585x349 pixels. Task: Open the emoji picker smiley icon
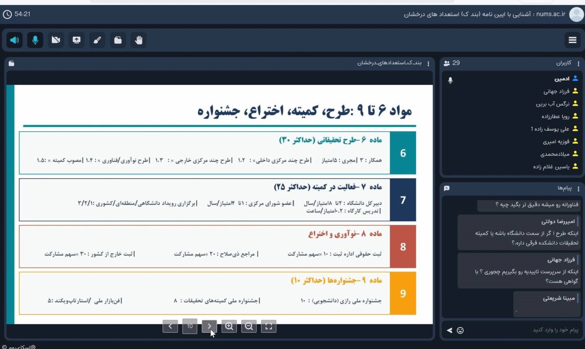pos(460,330)
